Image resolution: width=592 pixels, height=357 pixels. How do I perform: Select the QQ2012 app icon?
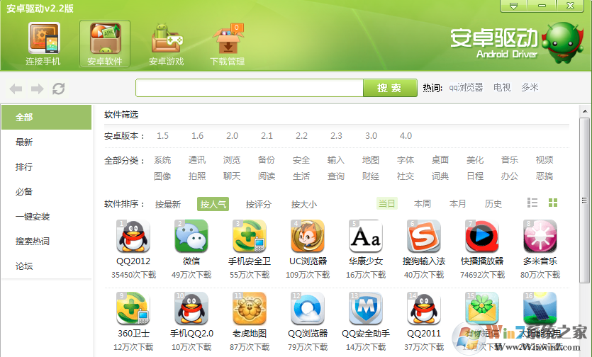(x=133, y=237)
